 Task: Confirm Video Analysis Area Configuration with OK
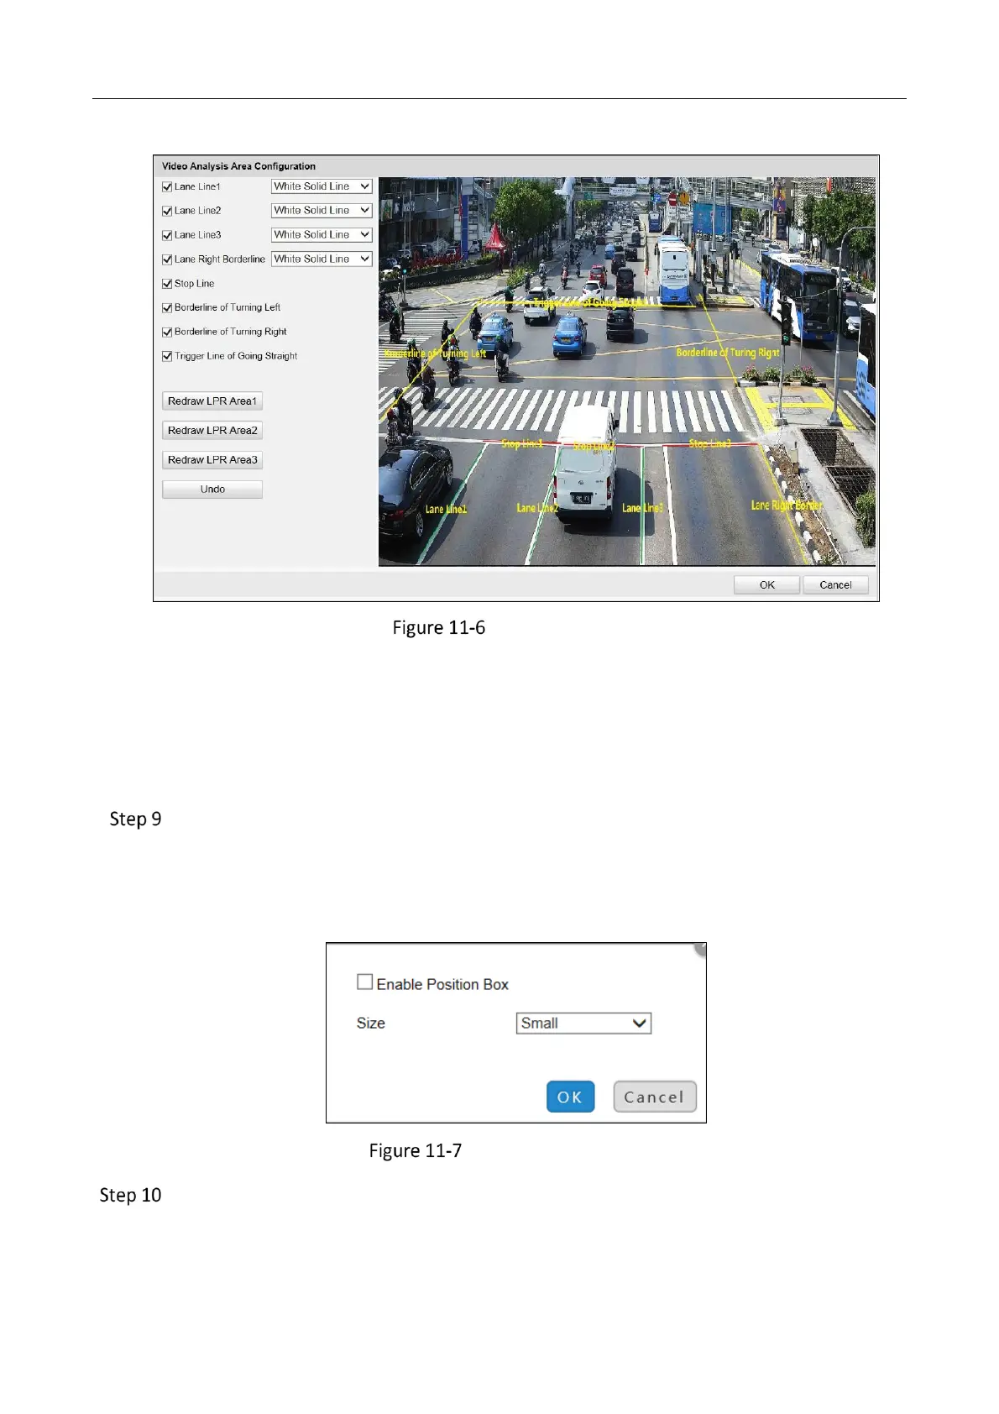[766, 585]
